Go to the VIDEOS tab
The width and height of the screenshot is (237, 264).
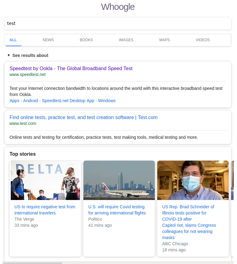click(203, 40)
